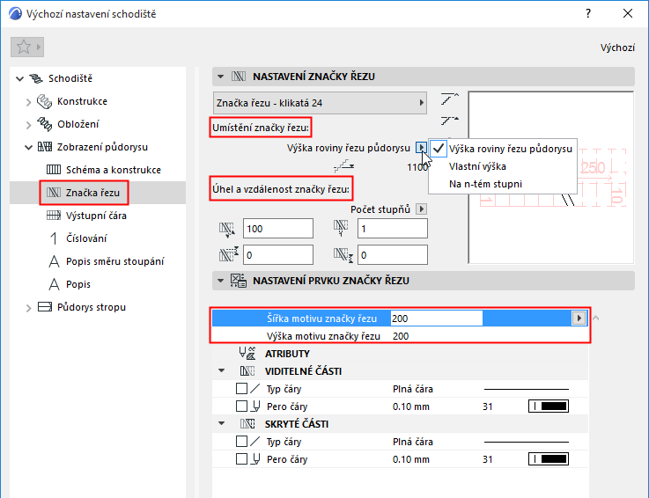Click the Číslování numeral icon
649x498 pixels.
[54, 238]
